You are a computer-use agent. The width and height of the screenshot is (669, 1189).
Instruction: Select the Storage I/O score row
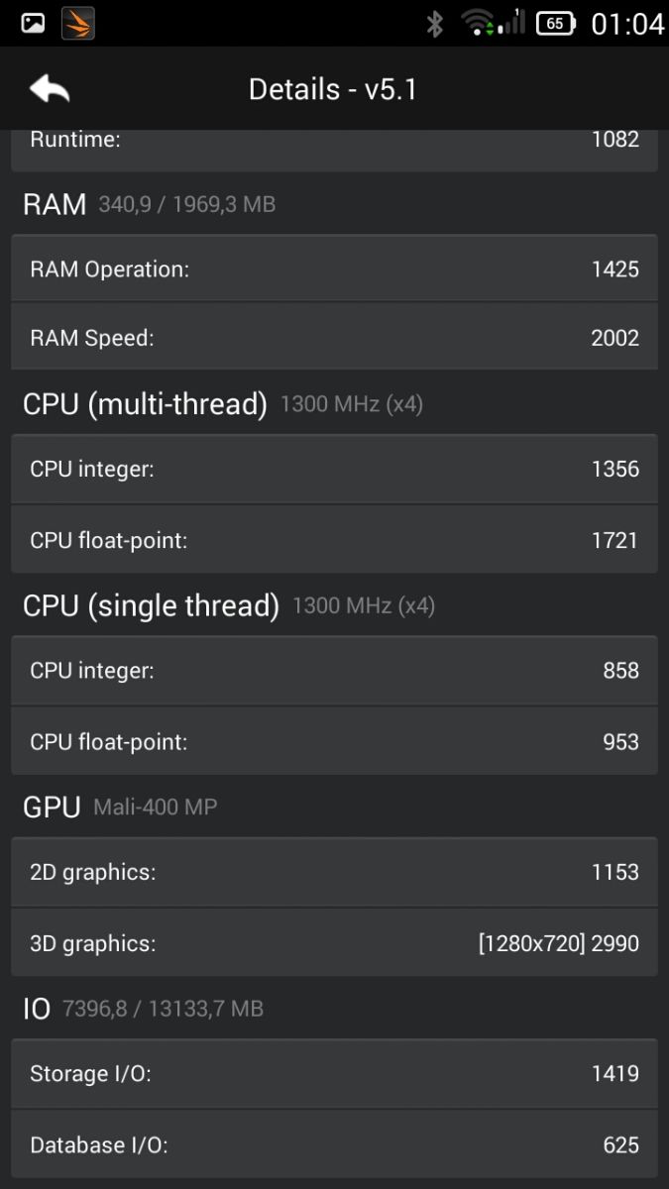[x=334, y=1073]
